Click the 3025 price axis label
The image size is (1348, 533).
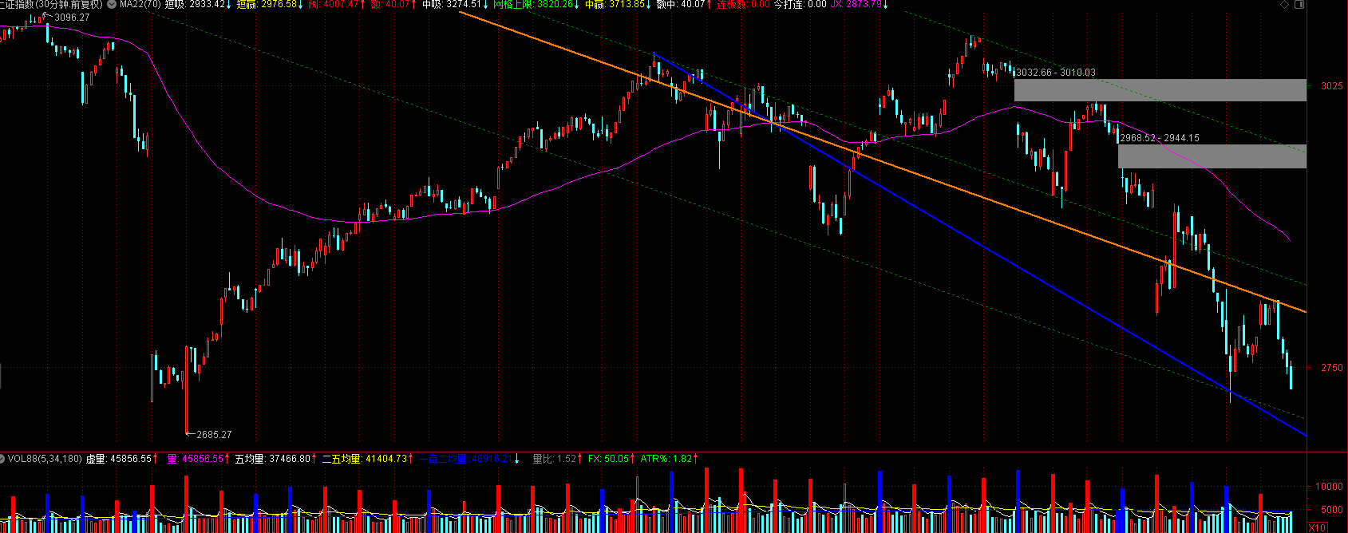coord(1331,86)
